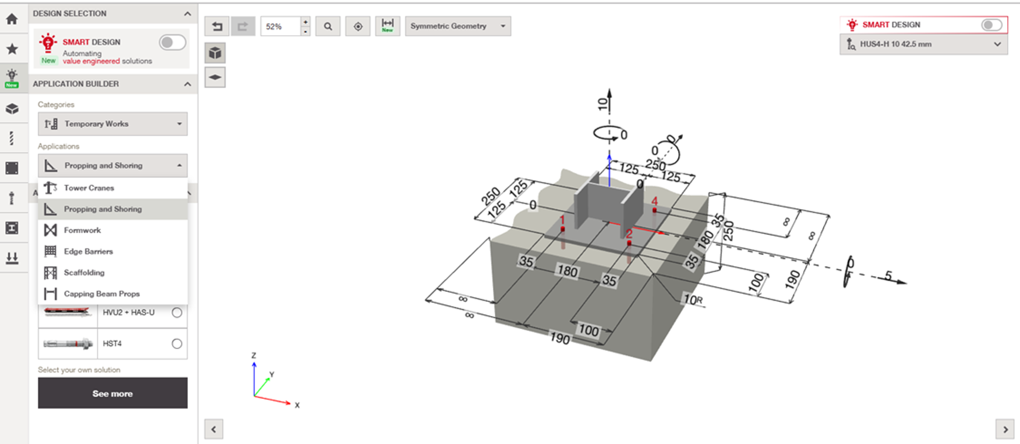Select the Smart Design lightbulb sidebar icon
The image size is (1020, 444).
(12, 78)
